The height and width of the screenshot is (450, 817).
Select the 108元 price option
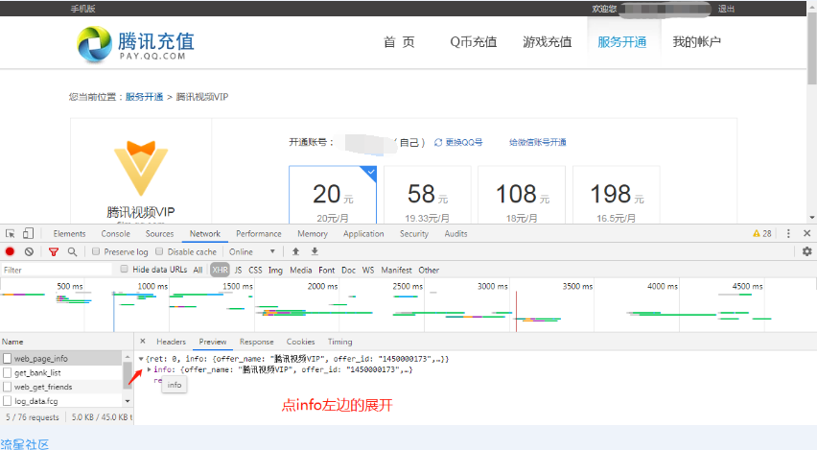[x=522, y=196]
